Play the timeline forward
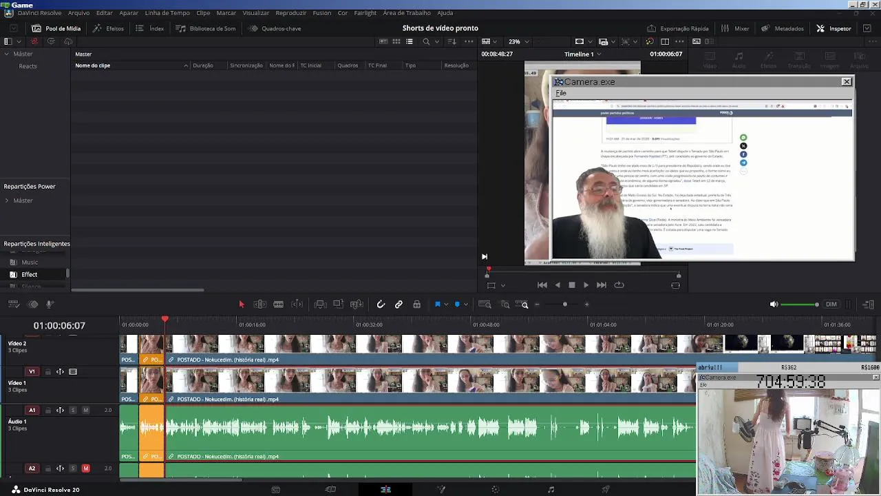Image resolution: width=881 pixels, height=496 pixels. pos(586,285)
